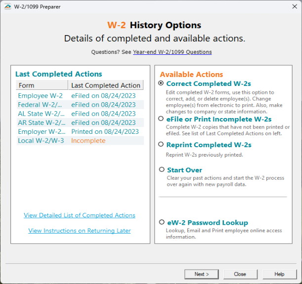
Task: Select the Start Over radio option
Action: (x=162, y=169)
